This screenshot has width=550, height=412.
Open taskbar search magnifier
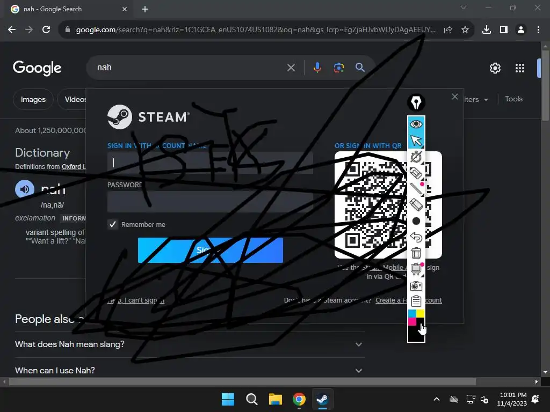click(251, 399)
